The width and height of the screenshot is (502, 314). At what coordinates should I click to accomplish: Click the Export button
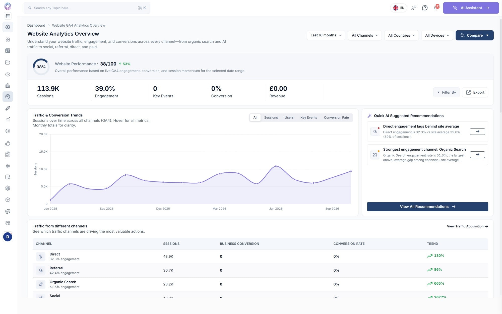(475, 92)
